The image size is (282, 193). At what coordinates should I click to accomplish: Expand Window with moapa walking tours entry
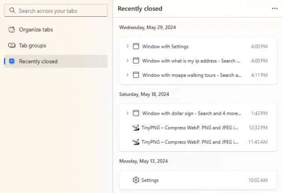pos(127,75)
